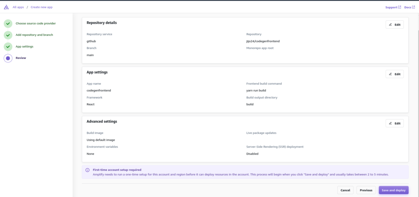Click the pencil icon in Repository details Edit
Image resolution: width=419 pixels, height=197 pixels.
pyautogui.click(x=390, y=24)
